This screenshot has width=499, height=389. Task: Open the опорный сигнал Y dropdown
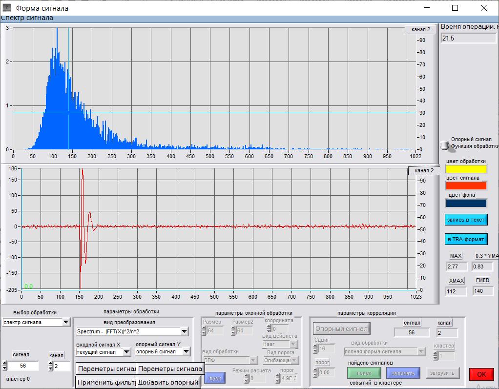(187, 351)
